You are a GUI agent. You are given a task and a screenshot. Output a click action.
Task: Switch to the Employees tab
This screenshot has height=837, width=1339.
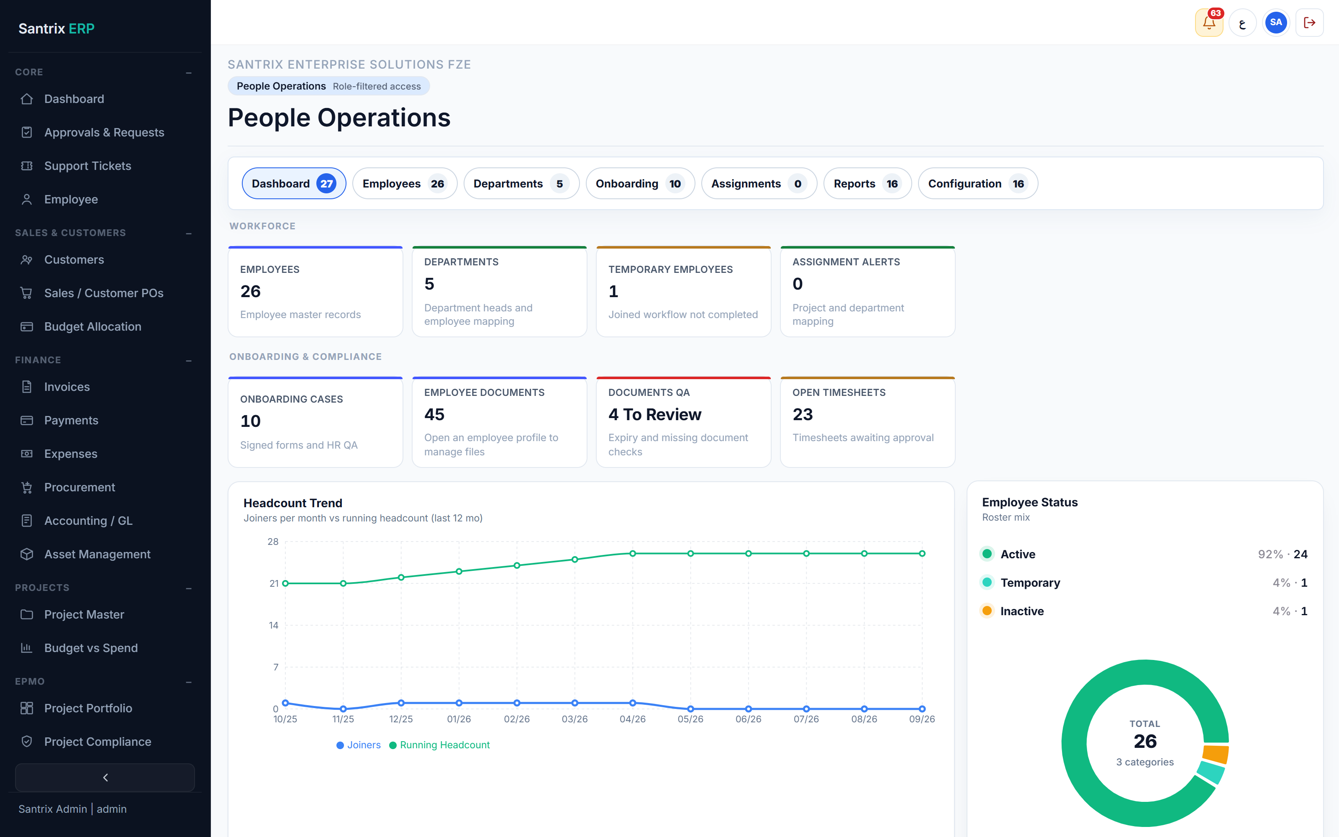click(405, 183)
